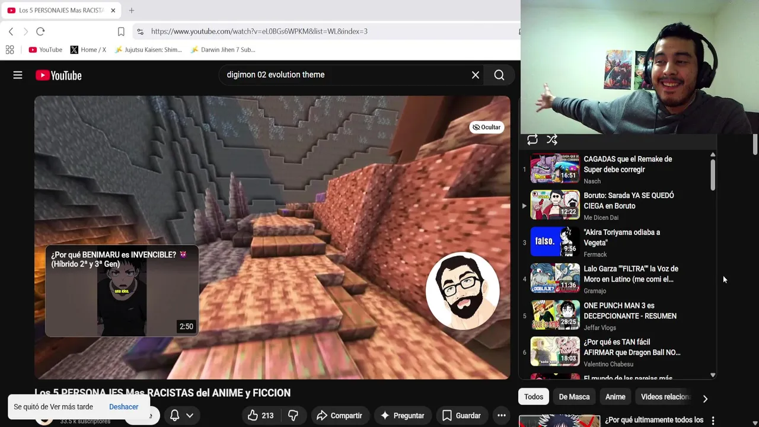Image resolution: width=759 pixels, height=427 pixels.
Task: Click the channel name Jeffar Vlogs
Action: pyautogui.click(x=599, y=328)
